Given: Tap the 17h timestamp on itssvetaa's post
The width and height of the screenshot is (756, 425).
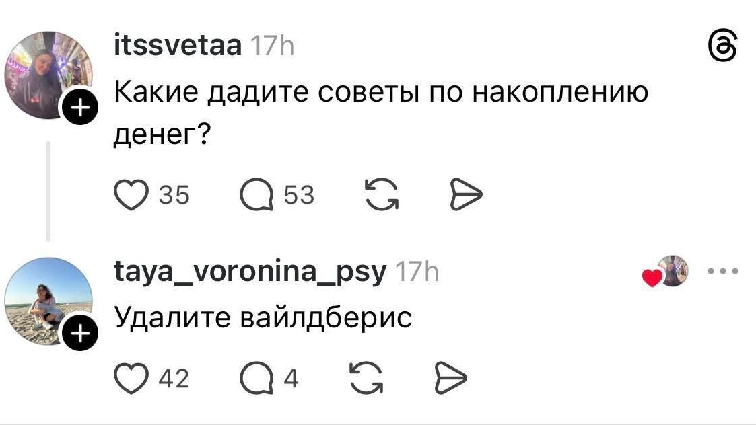Looking at the screenshot, I should point(272,46).
